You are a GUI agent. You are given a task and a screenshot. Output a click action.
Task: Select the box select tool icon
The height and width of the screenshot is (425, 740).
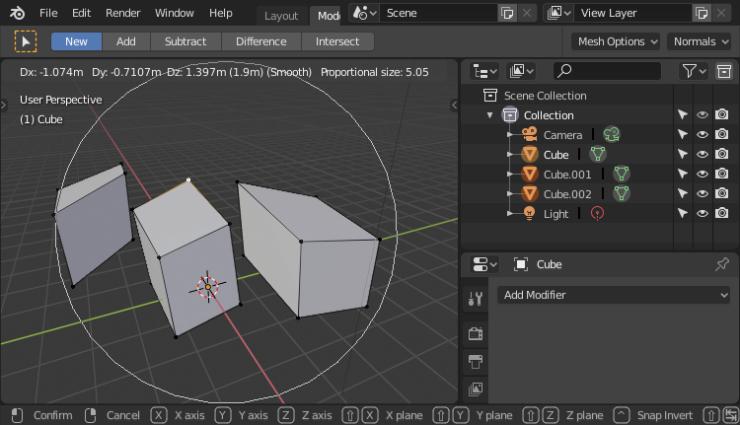tap(26, 41)
